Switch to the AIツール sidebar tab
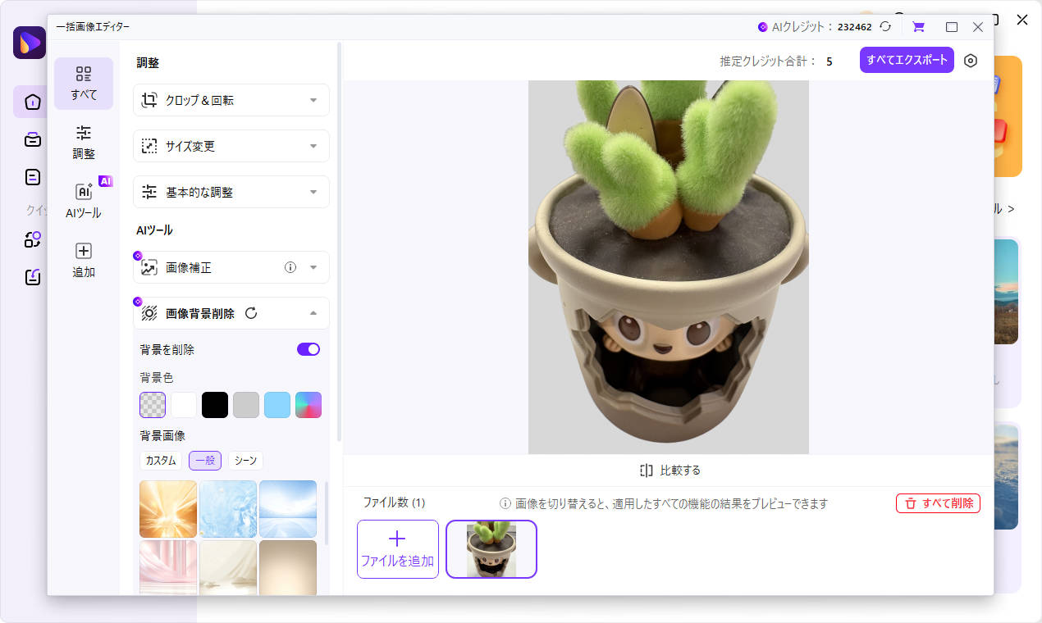 coord(84,201)
